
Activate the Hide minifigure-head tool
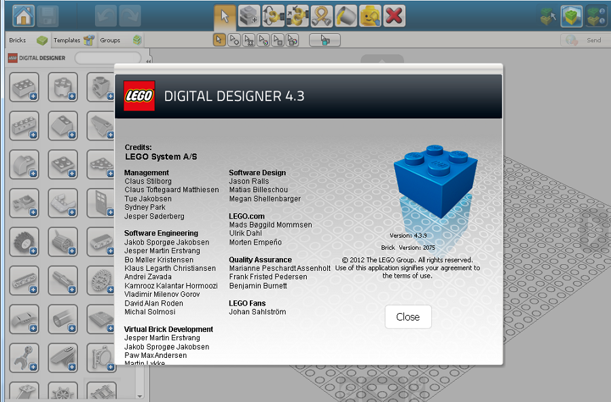370,16
